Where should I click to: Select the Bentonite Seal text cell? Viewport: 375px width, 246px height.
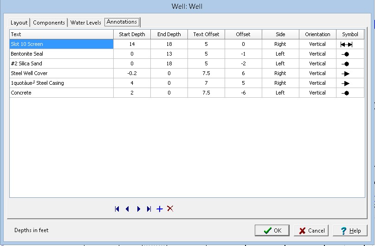tap(61, 54)
